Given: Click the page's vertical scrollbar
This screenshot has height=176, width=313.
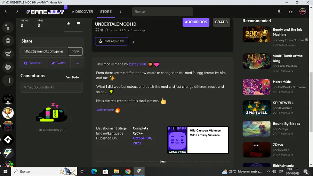Looking at the screenshot, I should pyautogui.click(x=311, y=102).
